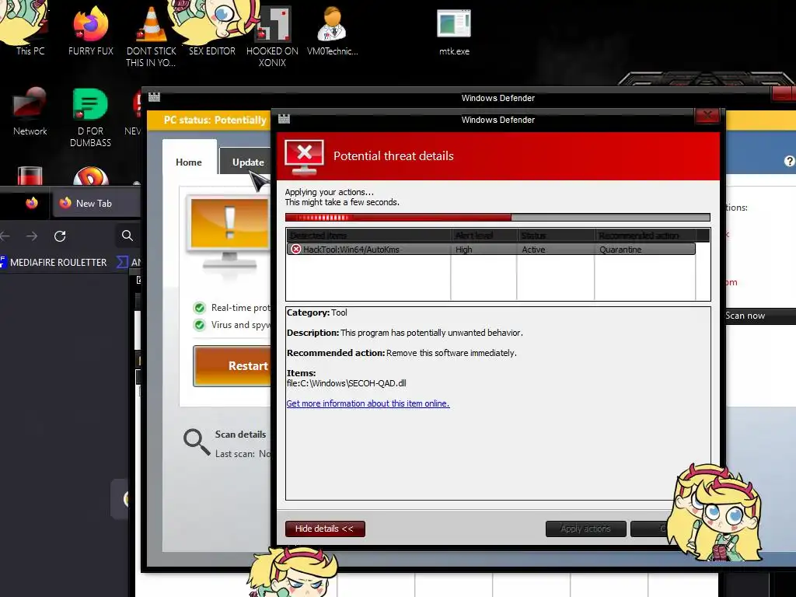Click the browser address bar search icon

(127, 236)
